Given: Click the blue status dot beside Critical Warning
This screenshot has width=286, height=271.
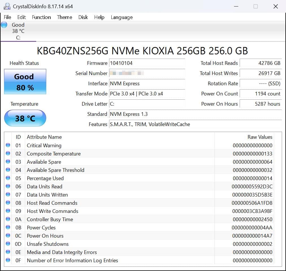Looking at the screenshot, I should pos(8,145).
